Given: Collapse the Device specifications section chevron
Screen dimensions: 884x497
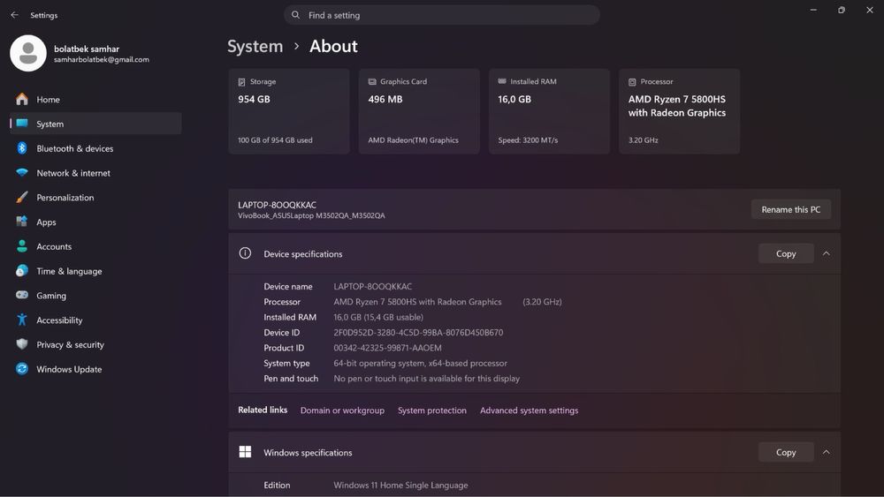Looking at the screenshot, I should pyautogui.click(x=826, y=253).
